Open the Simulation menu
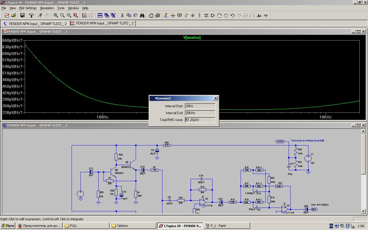Screen dimensions: 368x230 click(47, 8)
